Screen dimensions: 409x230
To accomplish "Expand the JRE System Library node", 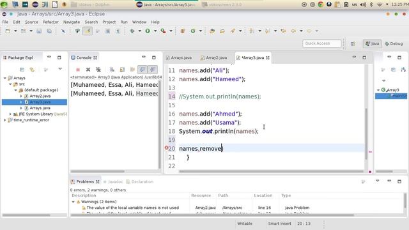I will click(x=10, y=114).
